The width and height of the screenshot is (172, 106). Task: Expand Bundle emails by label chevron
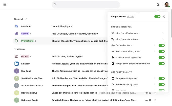[155, 85]
